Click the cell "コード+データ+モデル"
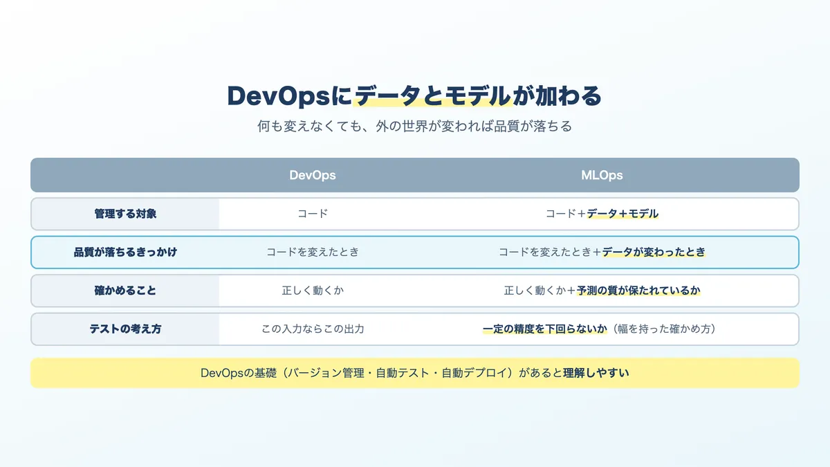 pyautogui.click(x=602, y=214)
